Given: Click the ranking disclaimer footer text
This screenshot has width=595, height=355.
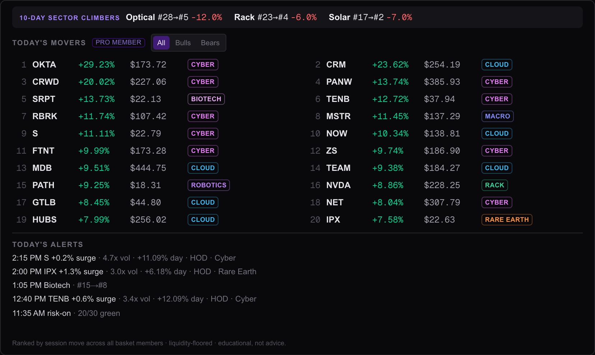Looking at the screenshot, I should tap(149, 343).
